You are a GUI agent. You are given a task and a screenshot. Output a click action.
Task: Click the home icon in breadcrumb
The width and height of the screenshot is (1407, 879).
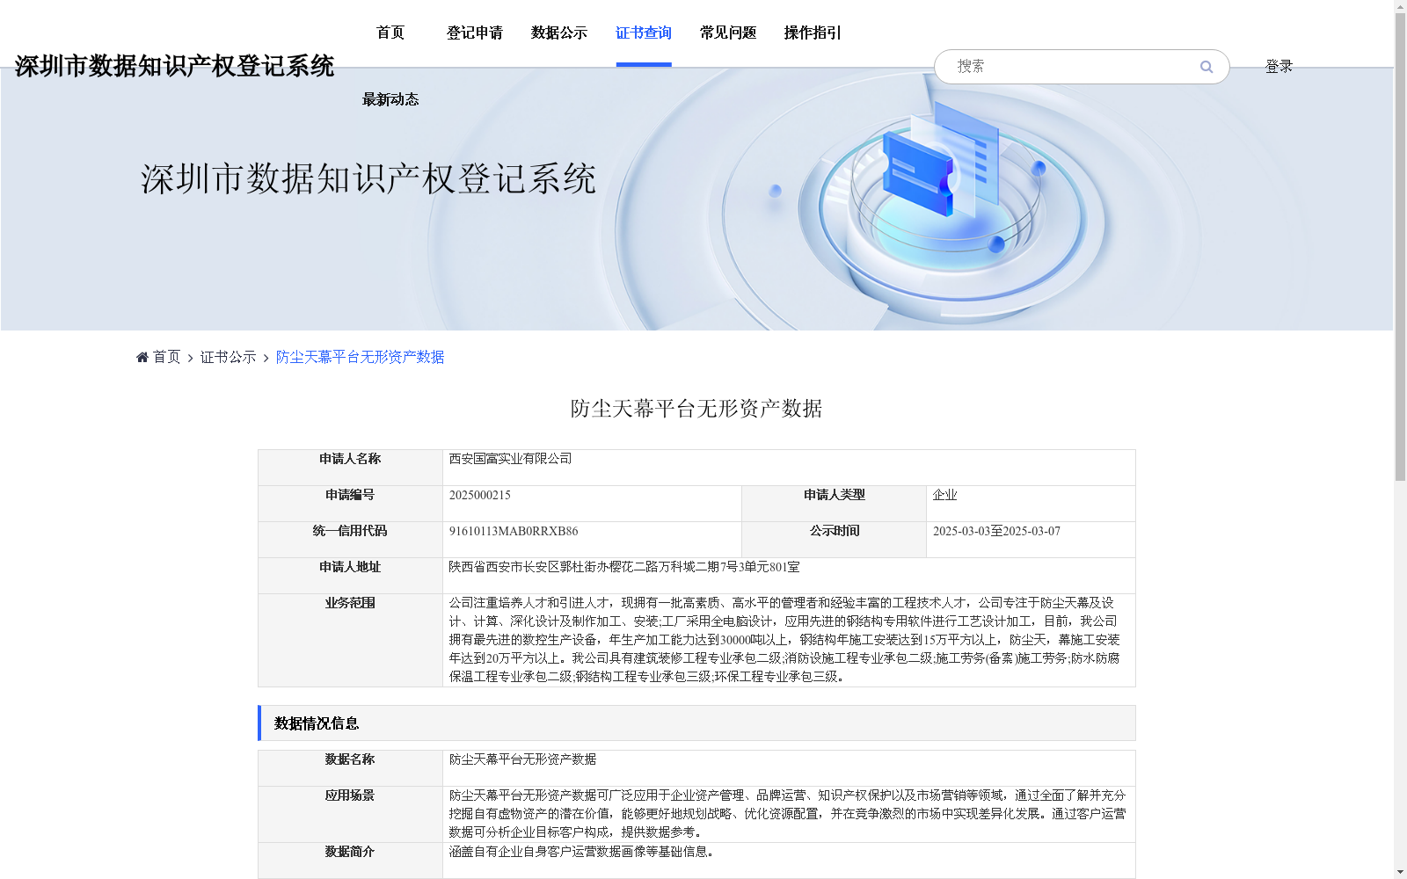tap(142, 357)
